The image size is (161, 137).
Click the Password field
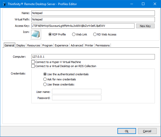pos(77,98)
